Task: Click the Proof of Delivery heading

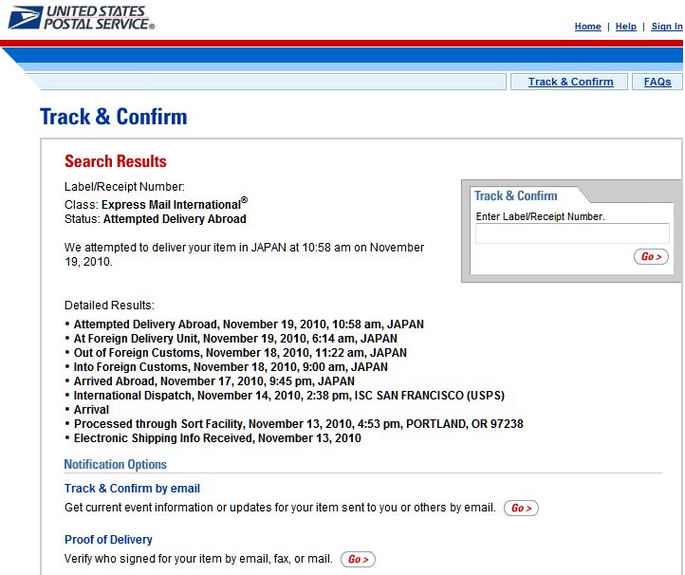Action: [x=108, y=540]
